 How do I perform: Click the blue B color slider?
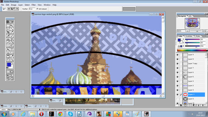tap(192, 46)
